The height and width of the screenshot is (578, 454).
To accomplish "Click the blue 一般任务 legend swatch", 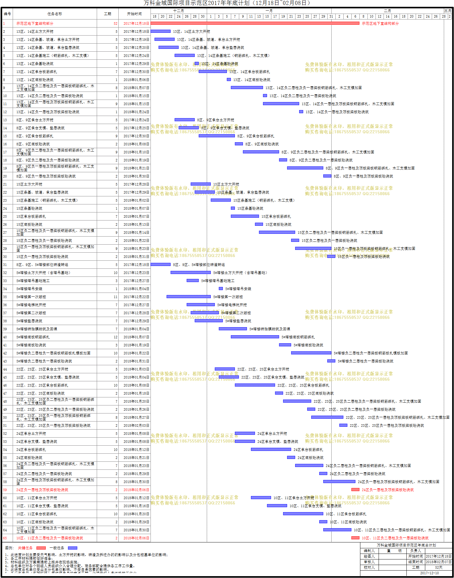I will 72,548.
